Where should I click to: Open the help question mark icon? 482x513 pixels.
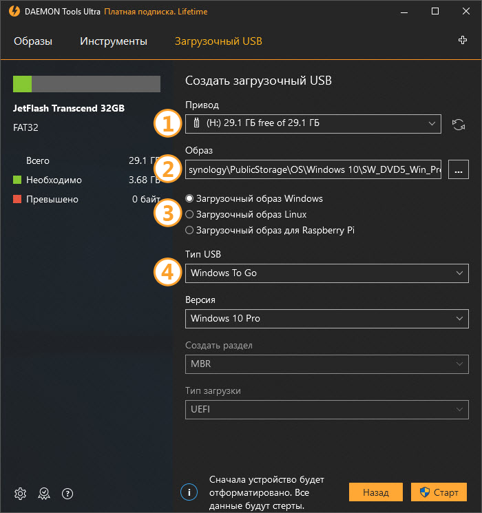(67, 493)
